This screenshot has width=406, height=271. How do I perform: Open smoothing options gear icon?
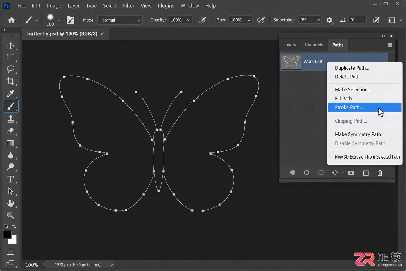pos(329,20)
